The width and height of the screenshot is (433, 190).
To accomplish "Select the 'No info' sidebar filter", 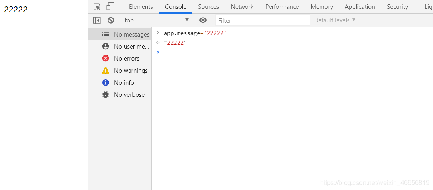I will (x=120, y=83).
